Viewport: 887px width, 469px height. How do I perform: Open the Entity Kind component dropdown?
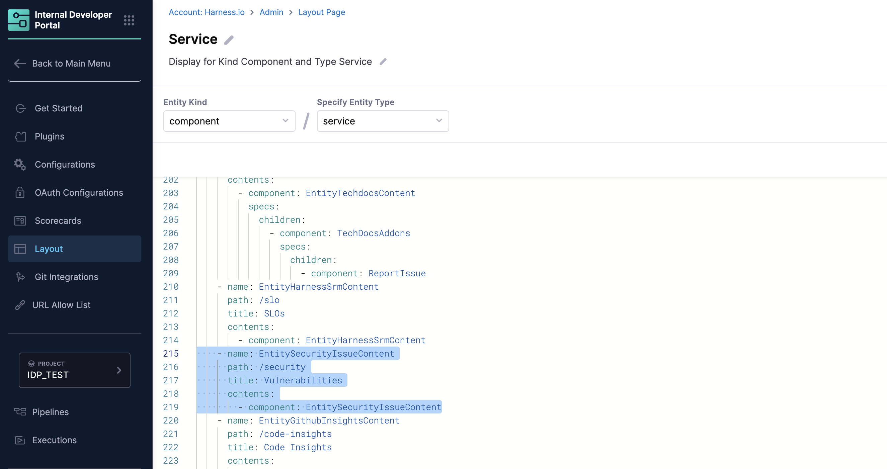[x=229, y=121]
